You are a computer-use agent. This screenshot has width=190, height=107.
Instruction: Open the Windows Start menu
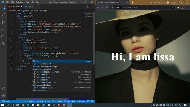pos(2,105)
